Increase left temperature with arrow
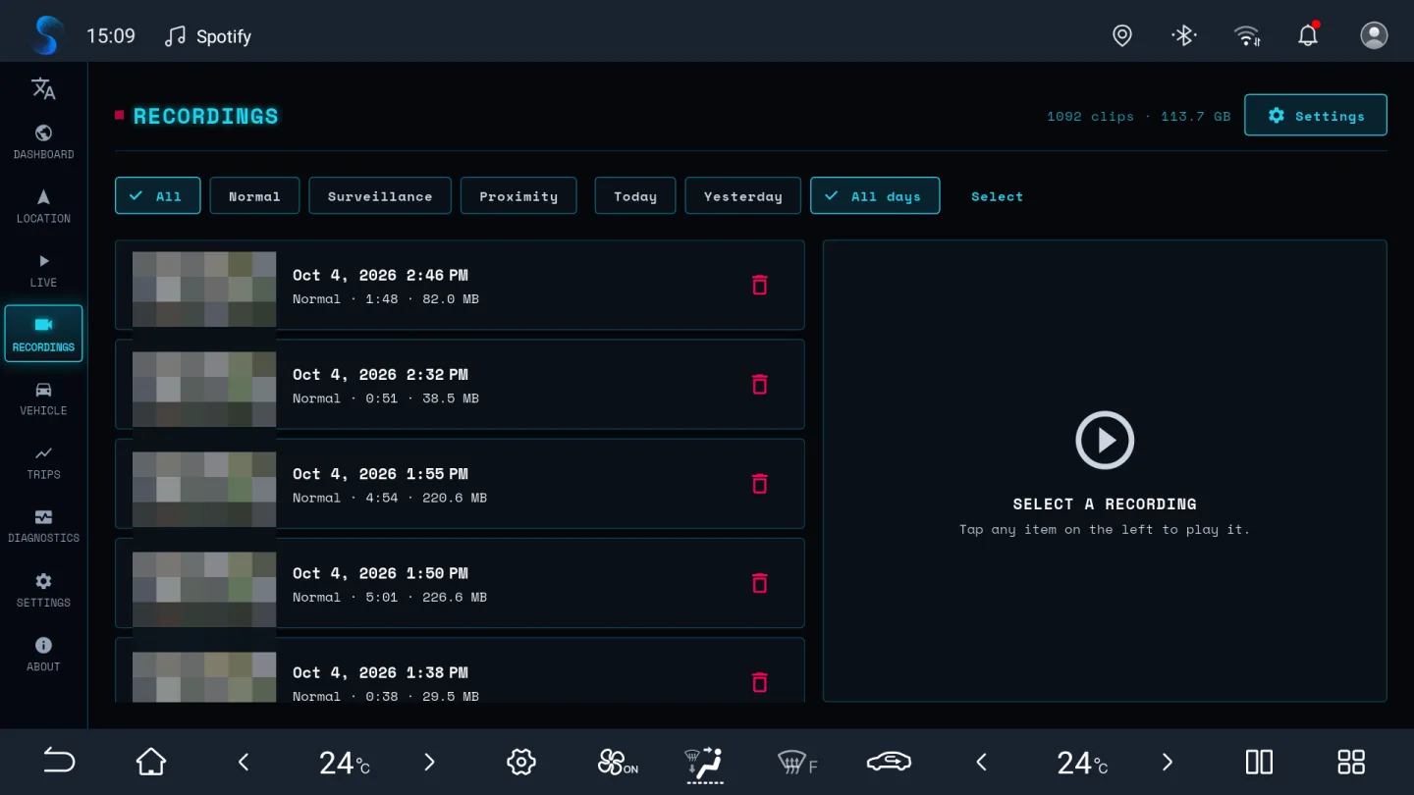Screen dimensions: 1414x795 pyautogui.click(x=429, y=762)
